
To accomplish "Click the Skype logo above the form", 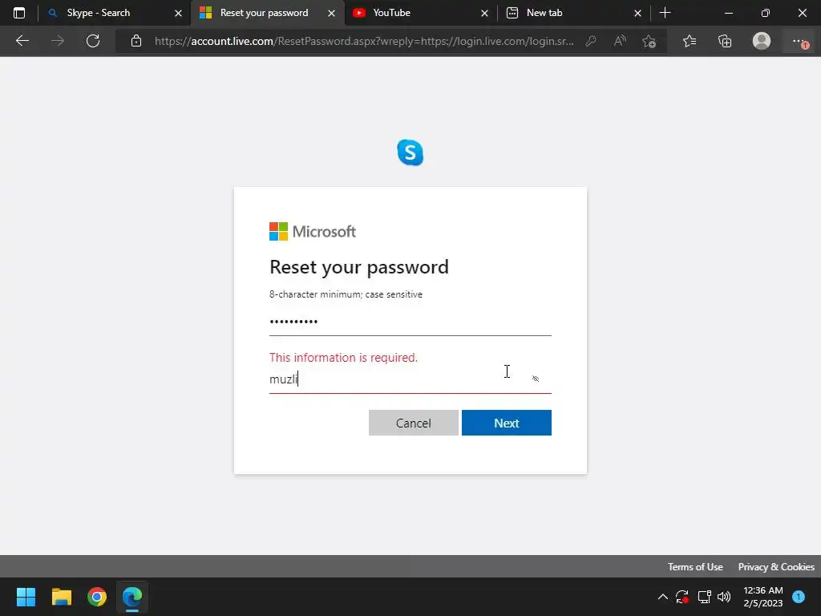I will click(x=410, y=152).
